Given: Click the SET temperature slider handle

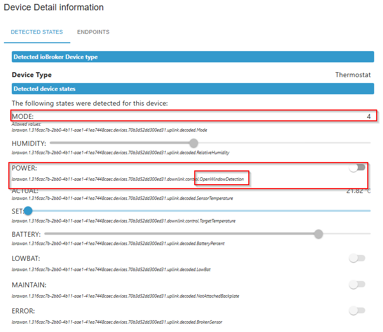Looking at the screenshot, I should 28,211.
